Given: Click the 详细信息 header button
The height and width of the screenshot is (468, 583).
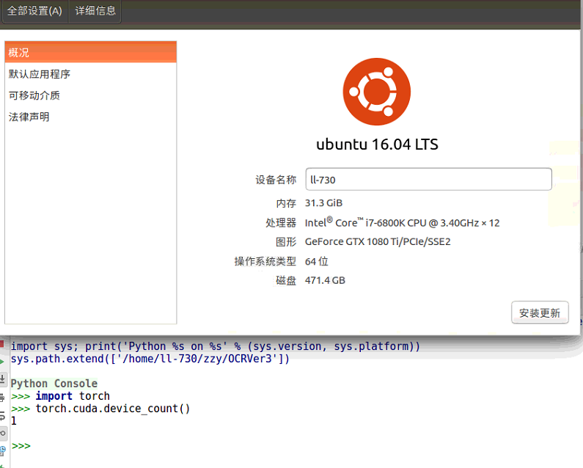Looking at the screenshot, I should coord(95,11).
